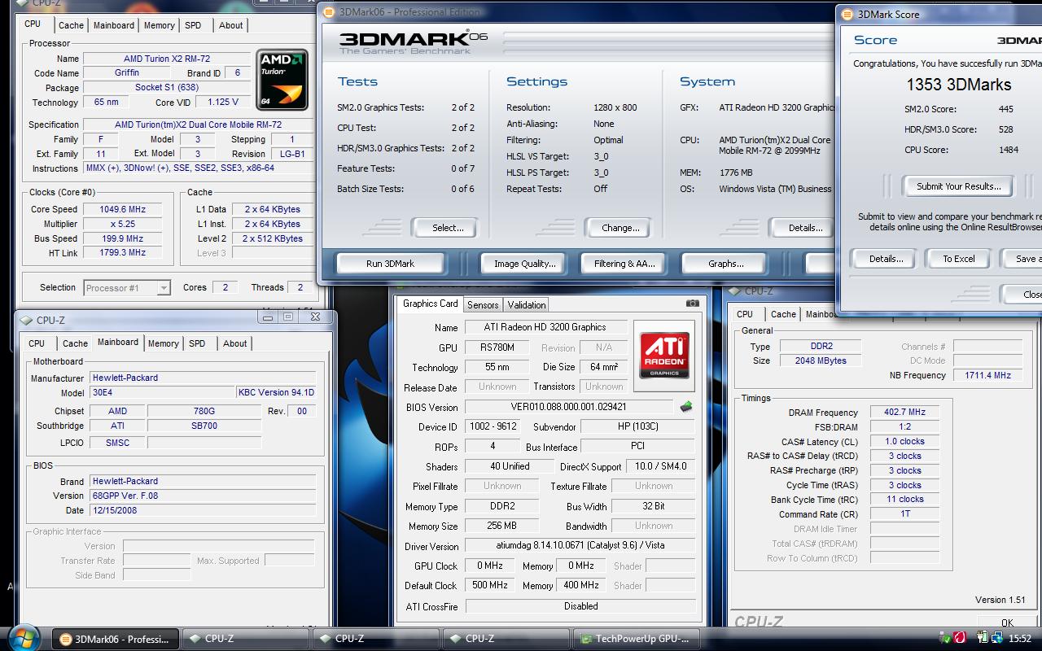Open the Filtering & AA... tool
The width and height of the screenshot is (1042, 651).
click(x=624, y=263)
